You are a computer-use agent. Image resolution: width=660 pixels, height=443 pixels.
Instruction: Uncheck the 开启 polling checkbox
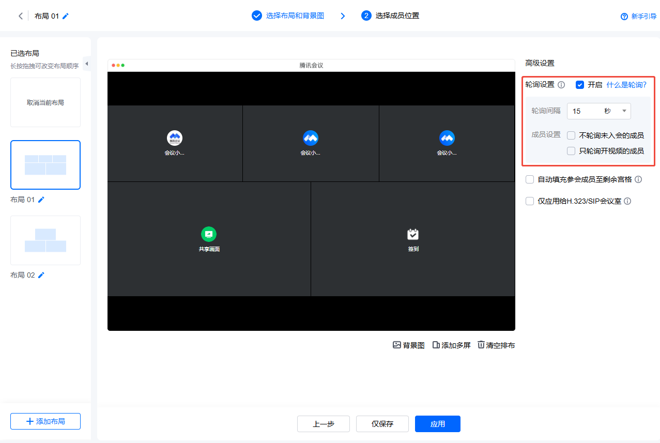click(580, 85)
